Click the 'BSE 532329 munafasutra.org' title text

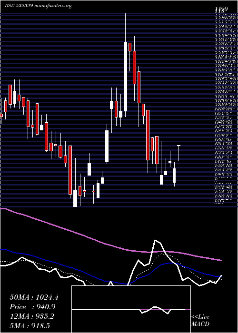click(x=38, y=6)
